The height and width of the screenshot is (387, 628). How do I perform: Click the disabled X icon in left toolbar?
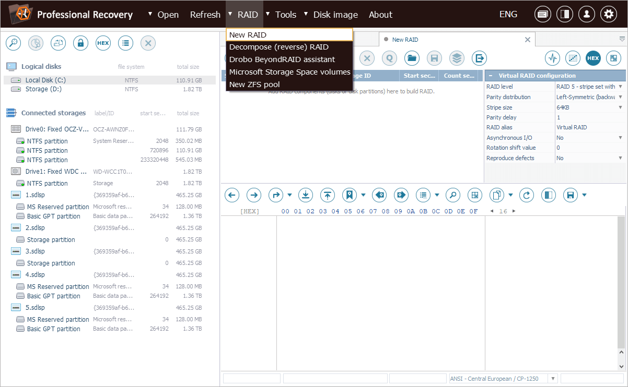[148, 43]
